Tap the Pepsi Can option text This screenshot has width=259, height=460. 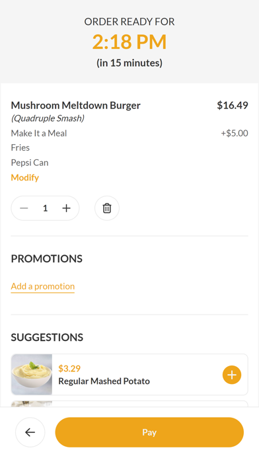(x=30, y=163)
